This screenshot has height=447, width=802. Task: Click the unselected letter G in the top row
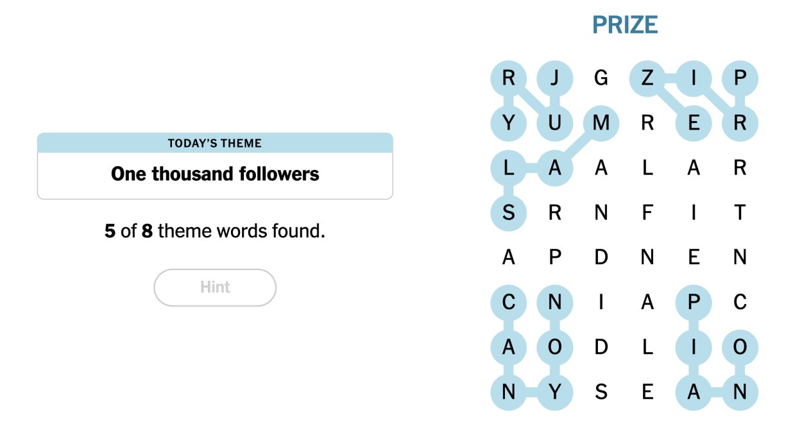tap(602, 78)
